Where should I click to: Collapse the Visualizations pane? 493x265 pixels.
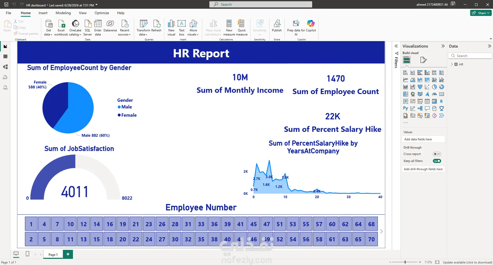tap(443, 46)
